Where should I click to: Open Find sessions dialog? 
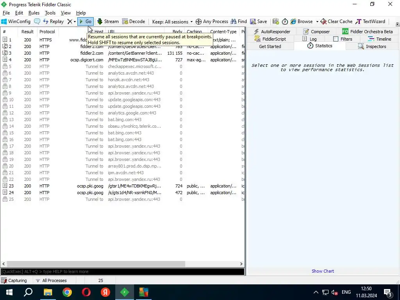pyautogui.click(x=239, y=21)
